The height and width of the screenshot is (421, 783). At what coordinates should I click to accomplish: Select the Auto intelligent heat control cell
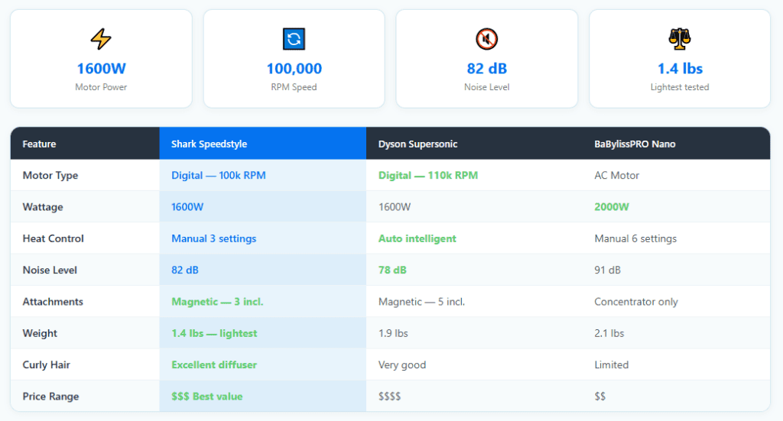click(x=417, y=238)
